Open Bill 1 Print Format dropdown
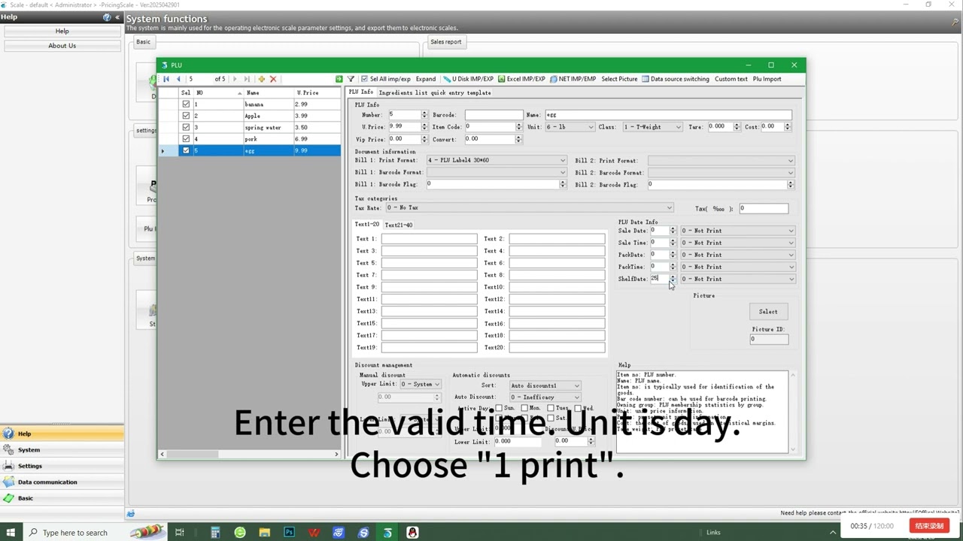Viewport: 963px width, 541px height. [497, 160]
